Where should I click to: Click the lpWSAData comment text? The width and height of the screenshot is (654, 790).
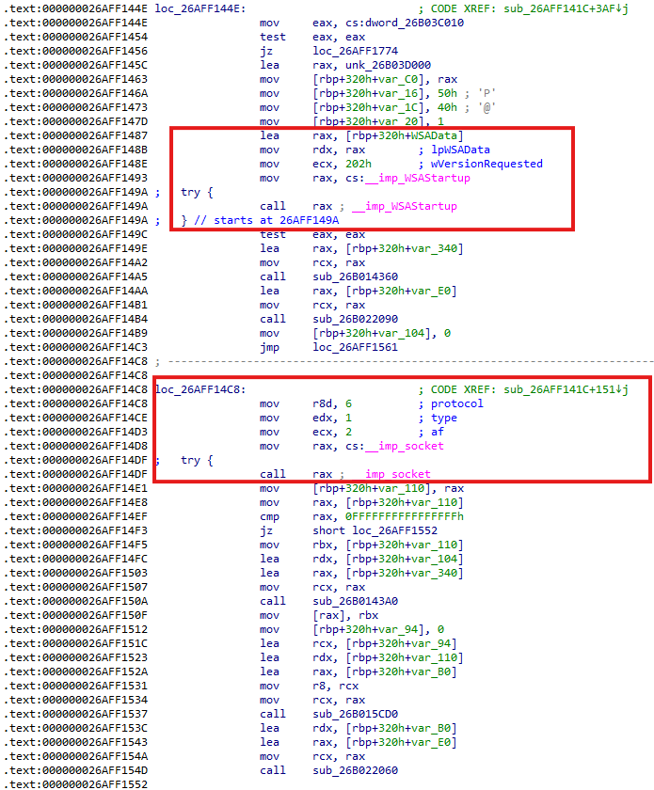point(459,150)
